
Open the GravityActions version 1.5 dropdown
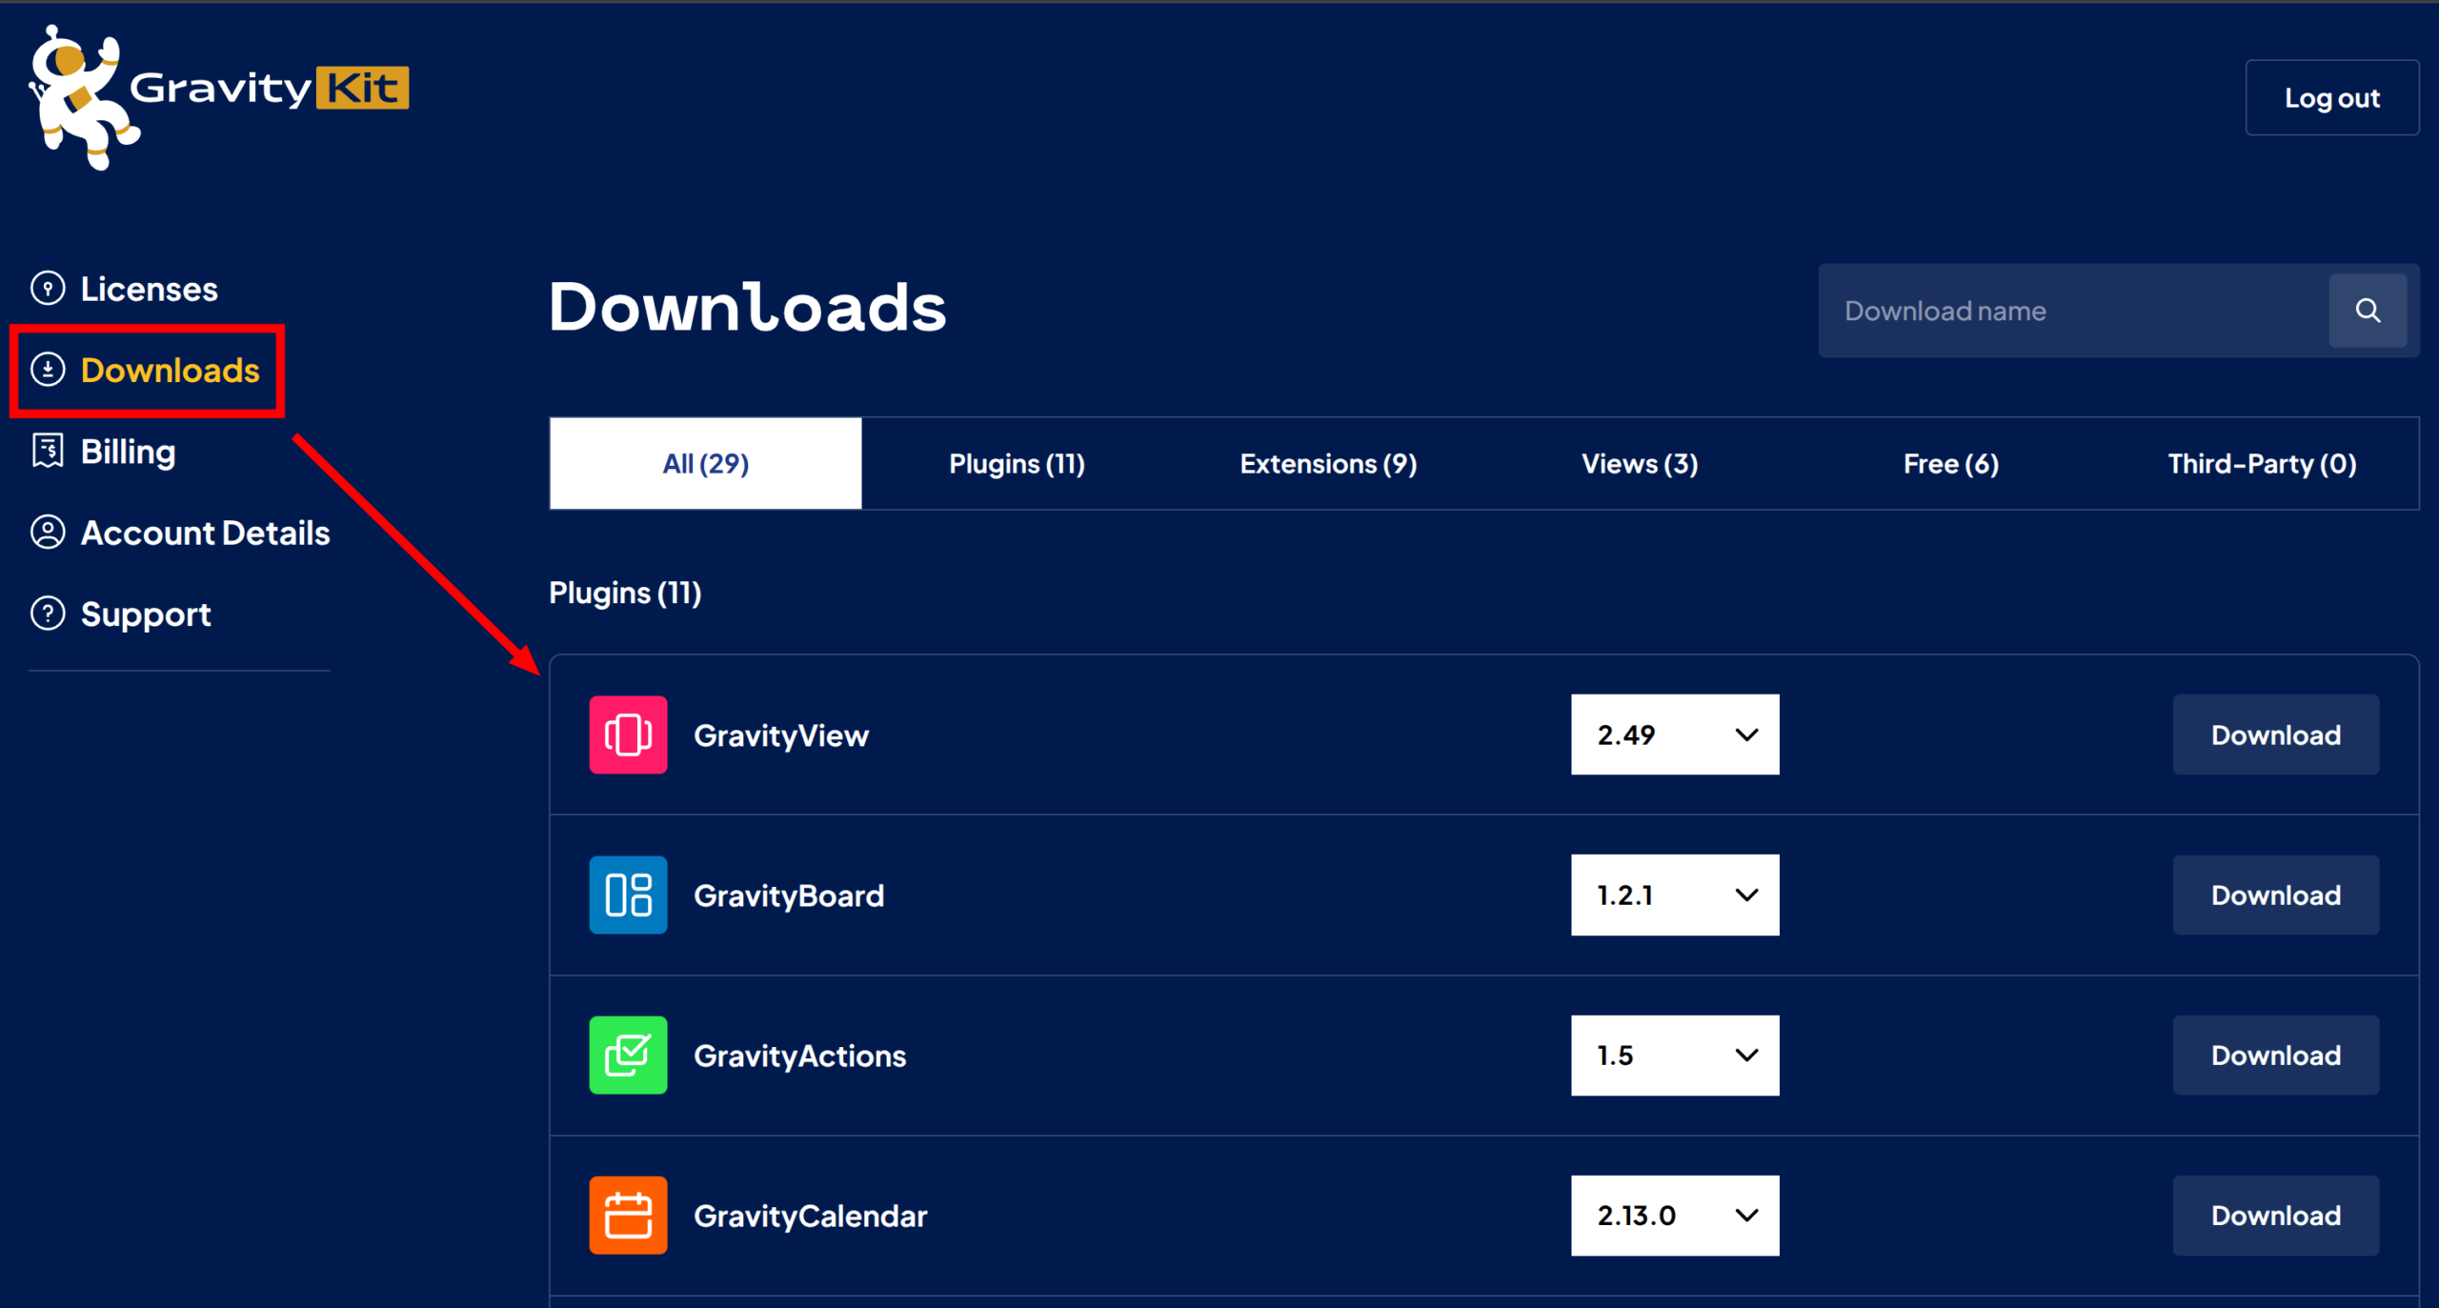point(1674,1055)
